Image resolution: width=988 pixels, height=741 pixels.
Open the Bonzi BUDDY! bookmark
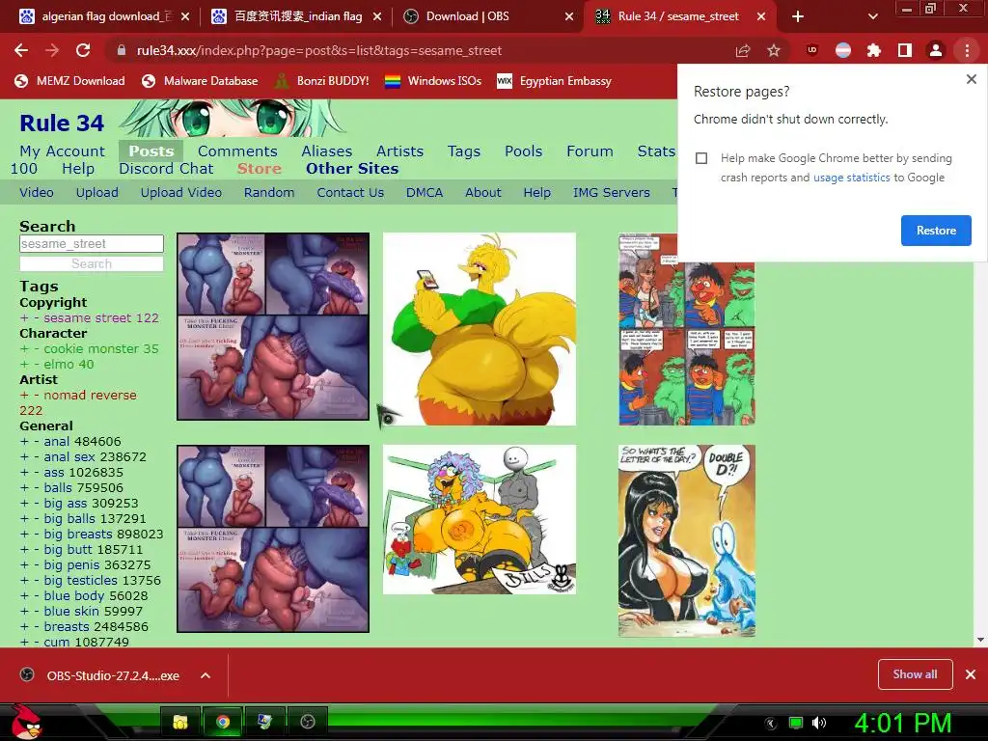click(x=322, y=81)
